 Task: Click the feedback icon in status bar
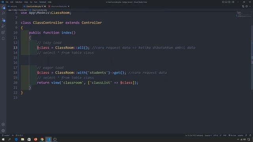[x=246, y=135]
